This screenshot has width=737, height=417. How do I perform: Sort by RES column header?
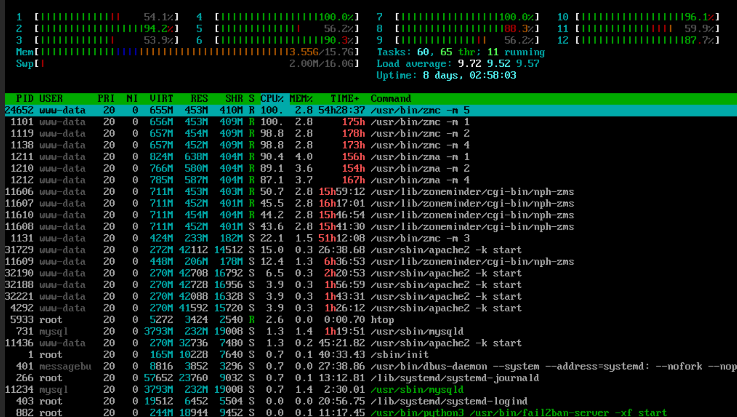[x=199, y=98]
